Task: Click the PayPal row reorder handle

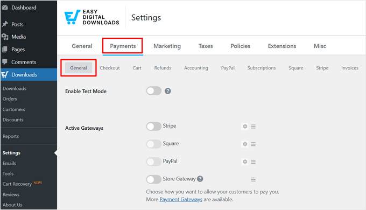Action: click(254, 162)
